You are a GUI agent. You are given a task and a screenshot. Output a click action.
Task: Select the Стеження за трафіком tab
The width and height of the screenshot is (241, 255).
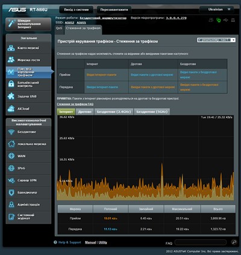83,28
